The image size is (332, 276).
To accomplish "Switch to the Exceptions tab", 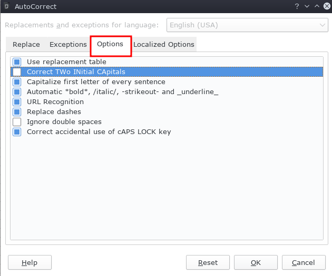I will (68, 45).
